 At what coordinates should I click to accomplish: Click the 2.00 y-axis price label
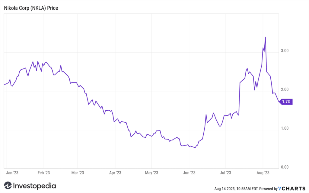(285, 90)
